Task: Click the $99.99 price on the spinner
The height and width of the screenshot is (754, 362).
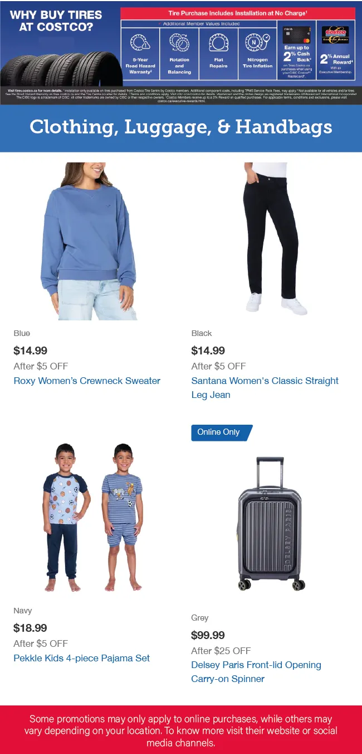Action: click(x=208, y=635)
